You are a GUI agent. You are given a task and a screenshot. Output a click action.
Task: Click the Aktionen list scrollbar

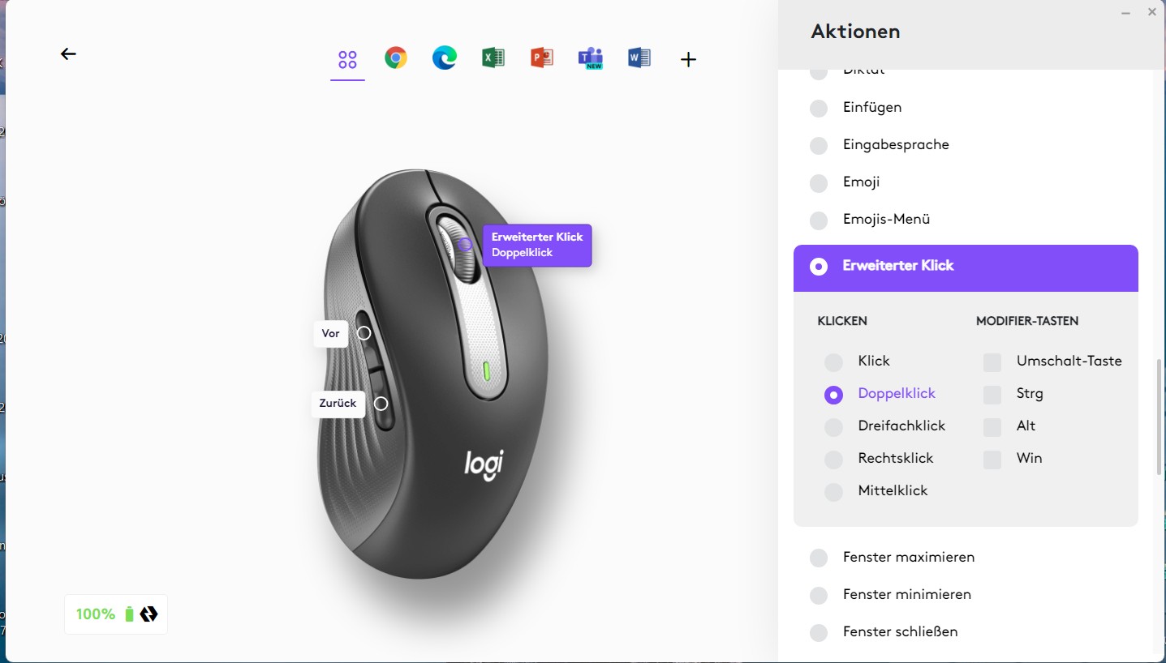point(1160,417)
